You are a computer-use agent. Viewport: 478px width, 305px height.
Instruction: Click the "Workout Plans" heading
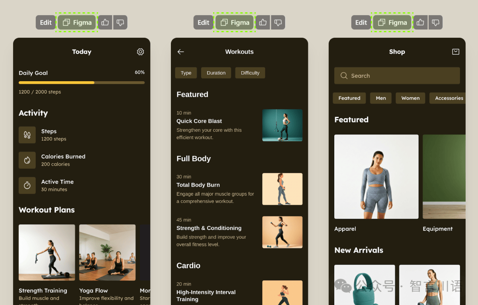click(x=47, y=210)
